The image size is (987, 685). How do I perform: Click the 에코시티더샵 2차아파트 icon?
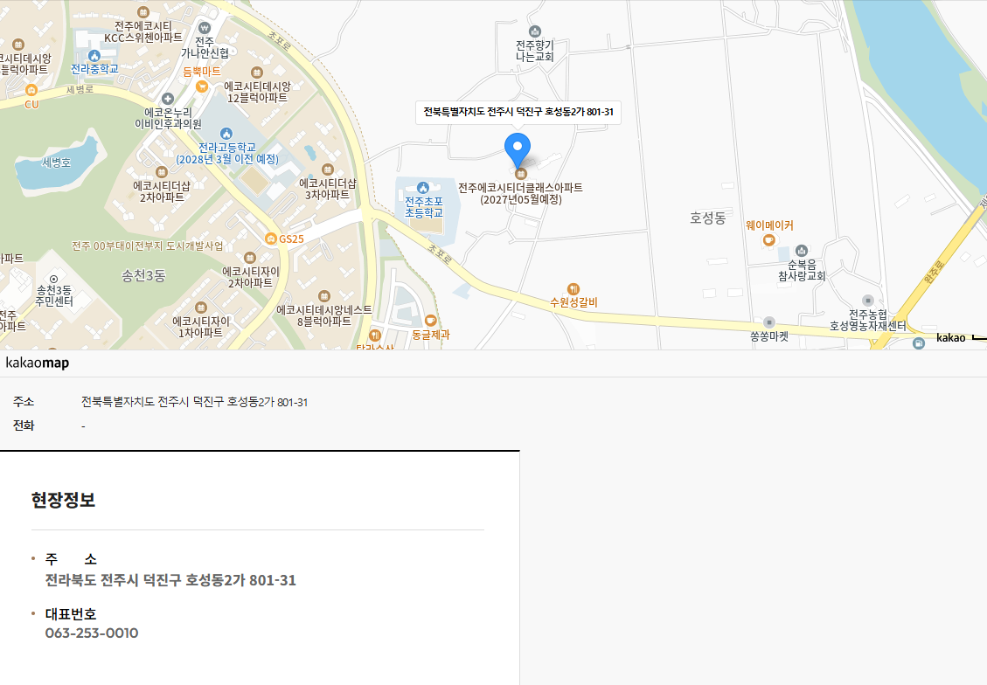pyautogui.click(x=161, y=172)
